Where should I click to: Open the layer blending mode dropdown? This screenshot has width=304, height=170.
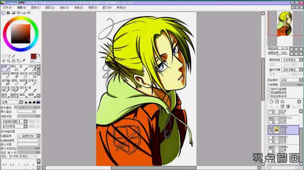point(292,80)
